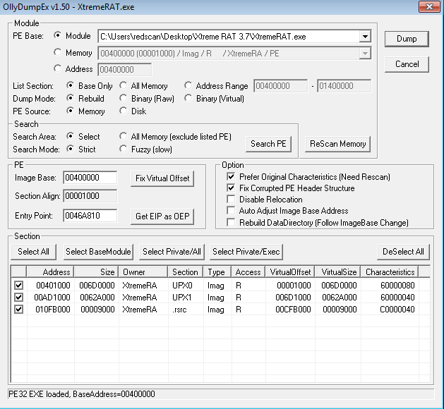Click the Select Private/All button

(x=172, y=252)
